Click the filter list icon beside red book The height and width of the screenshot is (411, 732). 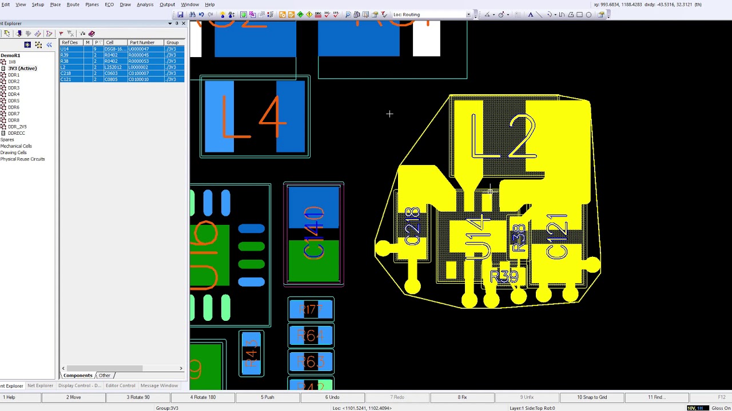click(82, 34)
